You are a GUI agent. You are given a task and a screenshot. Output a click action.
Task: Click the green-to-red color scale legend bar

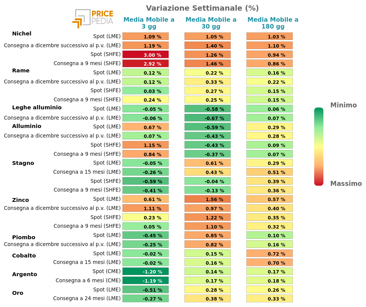point(319,147)
